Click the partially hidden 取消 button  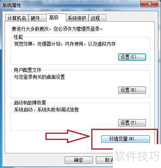coord(104,160)
